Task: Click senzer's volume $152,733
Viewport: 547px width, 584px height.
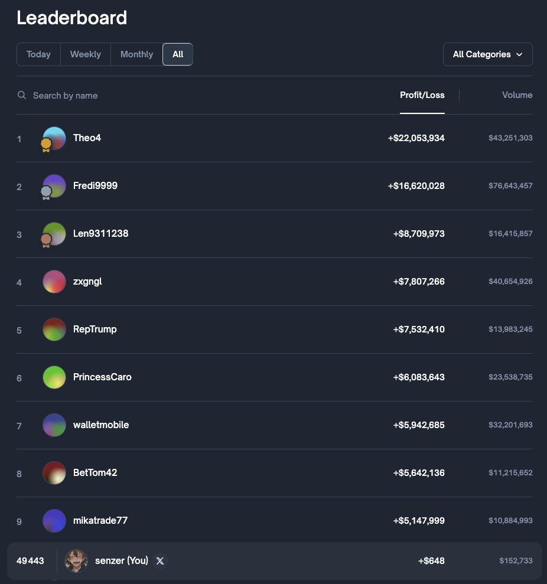Action: 516,560
